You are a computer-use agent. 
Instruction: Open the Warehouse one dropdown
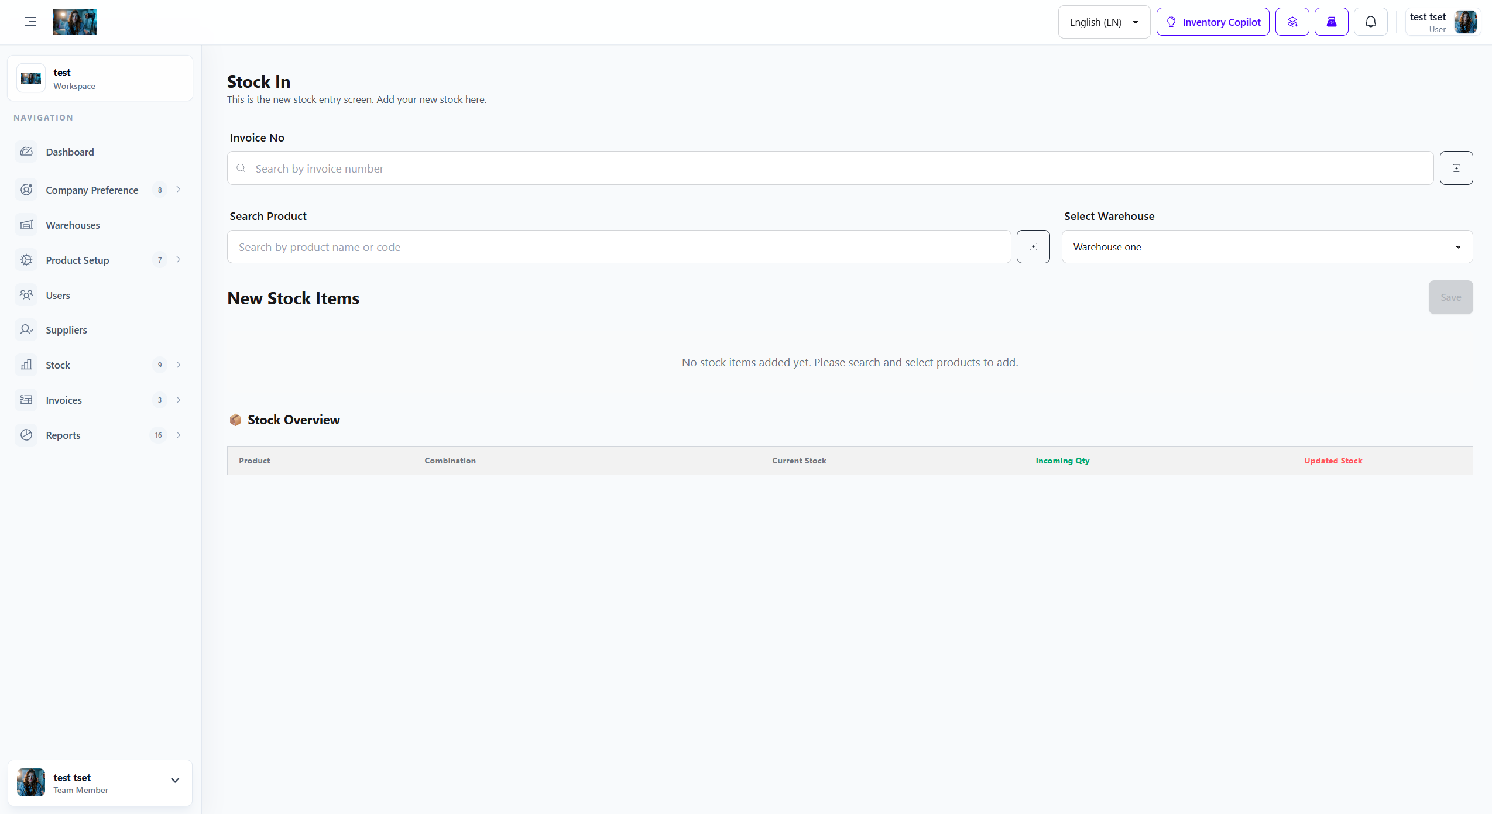1267,247
